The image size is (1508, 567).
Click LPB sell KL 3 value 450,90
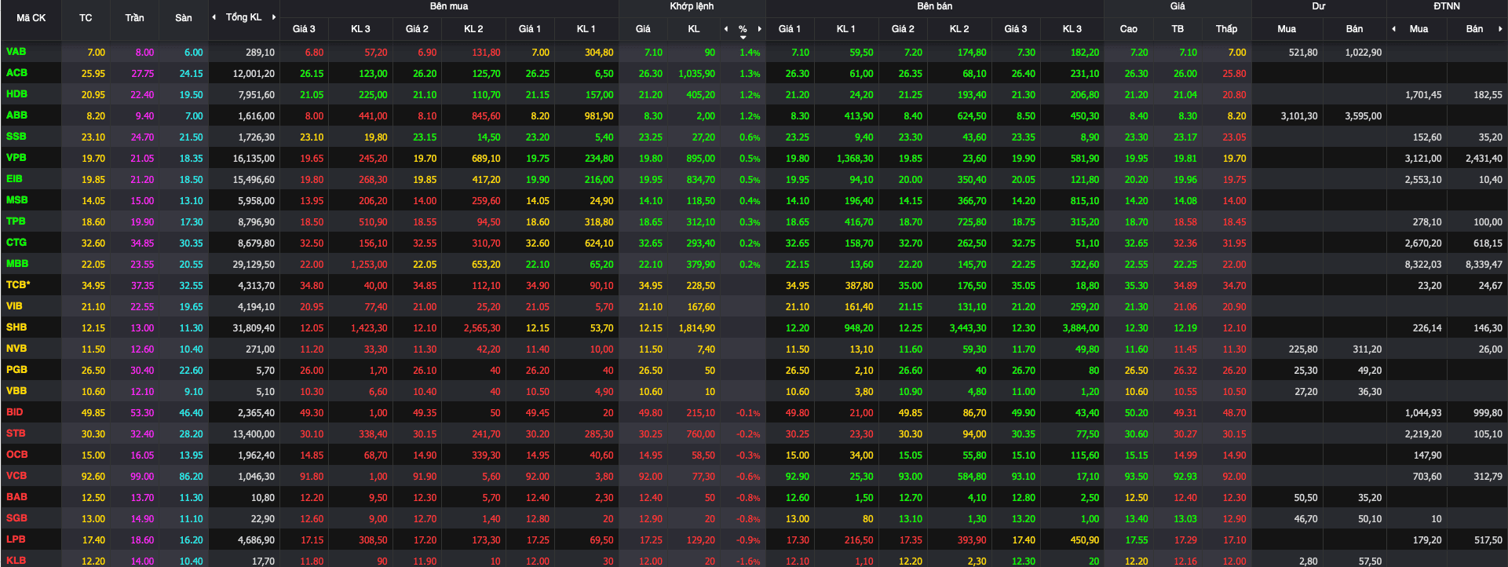(1085, 540)
